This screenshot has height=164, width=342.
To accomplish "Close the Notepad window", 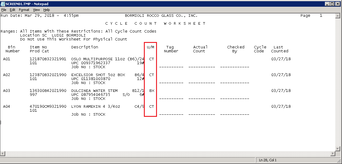I will pos(338,4).
